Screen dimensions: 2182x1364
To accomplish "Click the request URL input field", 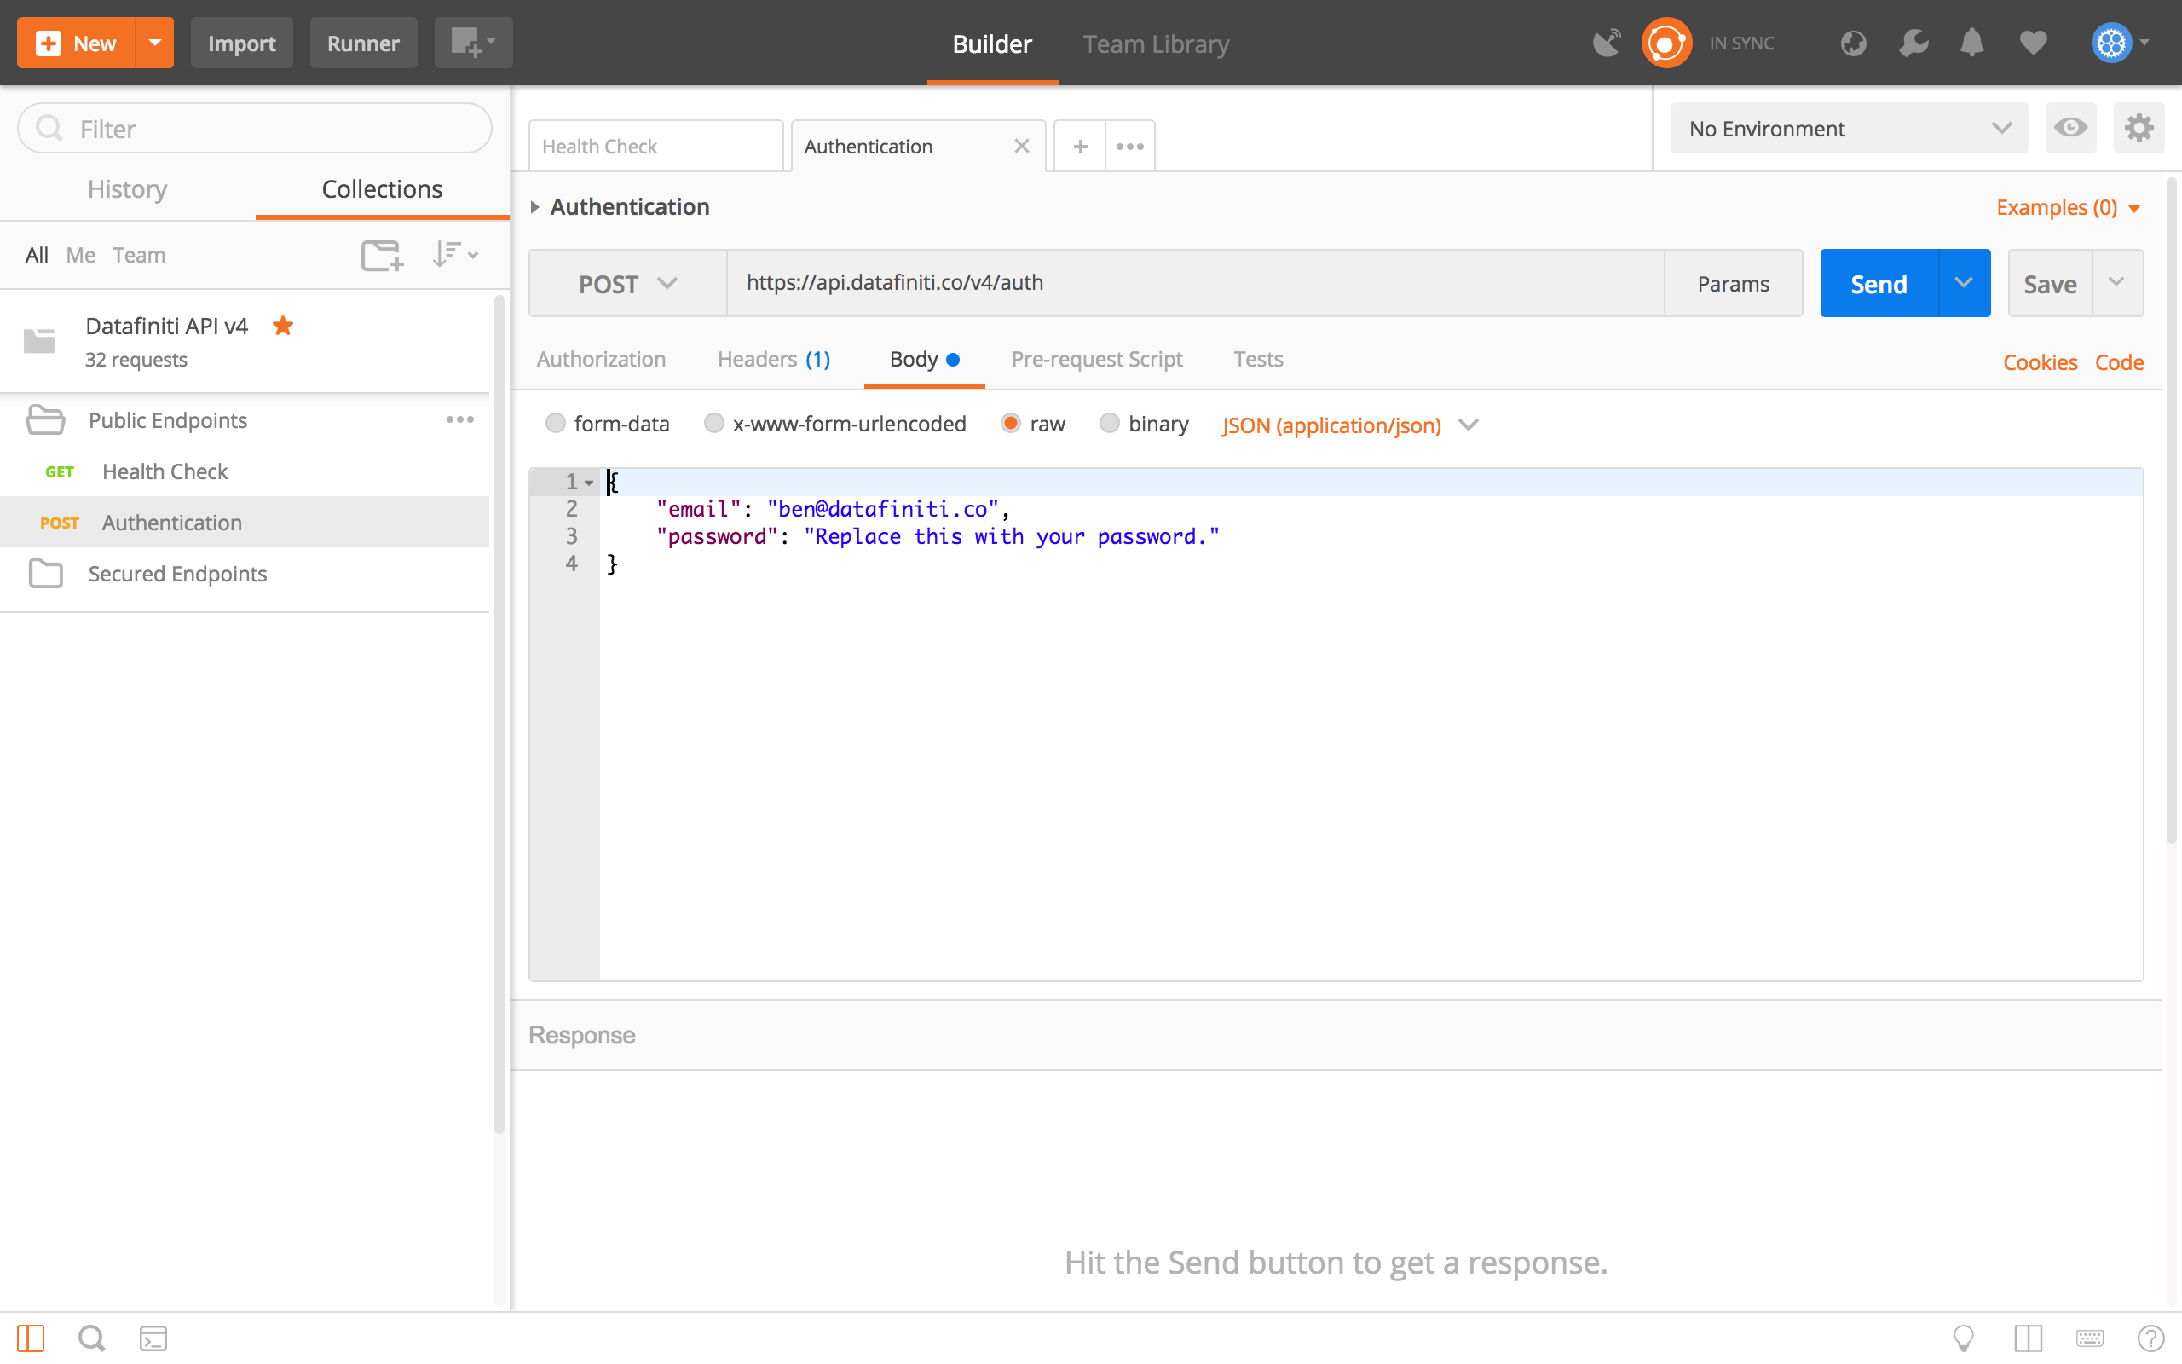I will click(1195, 283).
